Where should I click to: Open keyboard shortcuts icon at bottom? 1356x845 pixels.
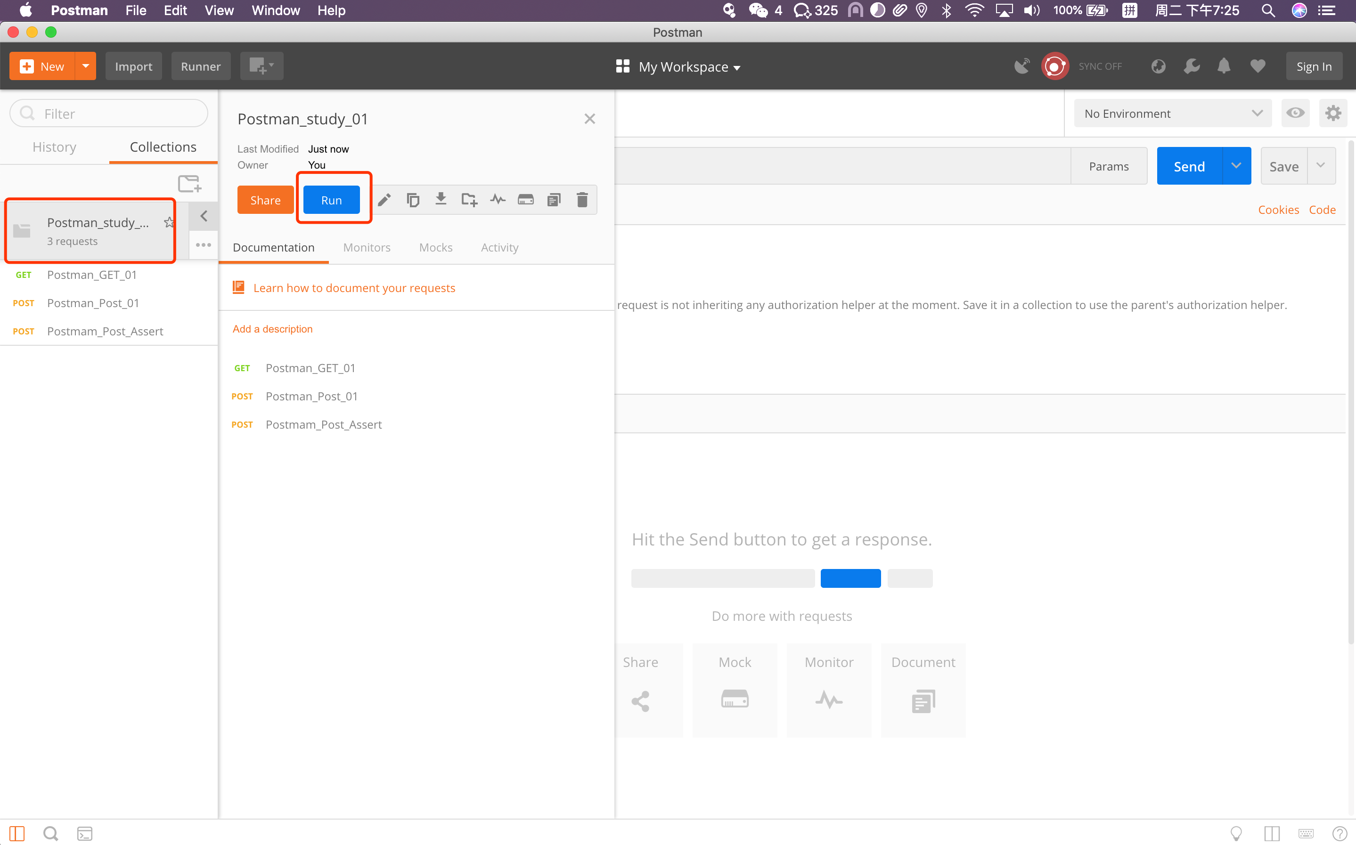coord(1306,833)
